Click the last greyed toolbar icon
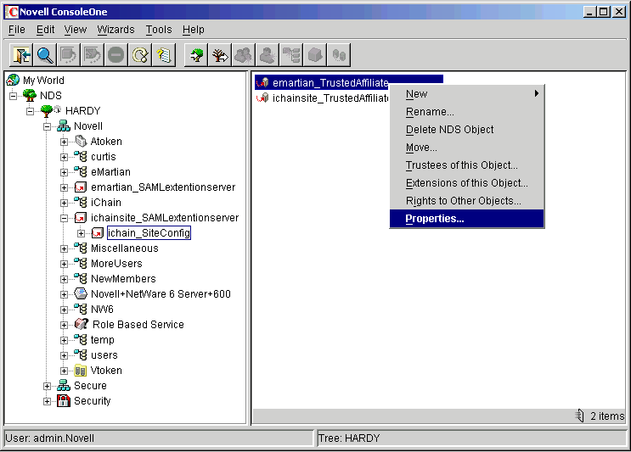This screenshot has height=452, width=631. (339, 55)
